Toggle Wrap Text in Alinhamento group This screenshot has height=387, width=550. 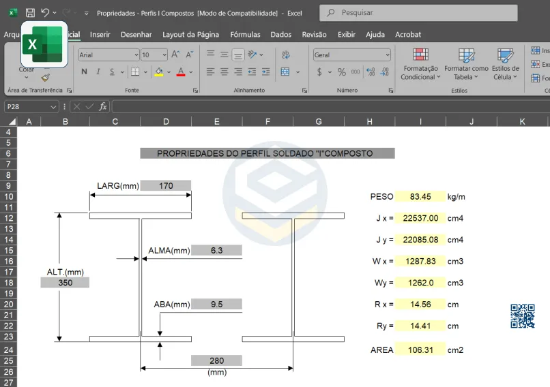(x=285, y=55)
